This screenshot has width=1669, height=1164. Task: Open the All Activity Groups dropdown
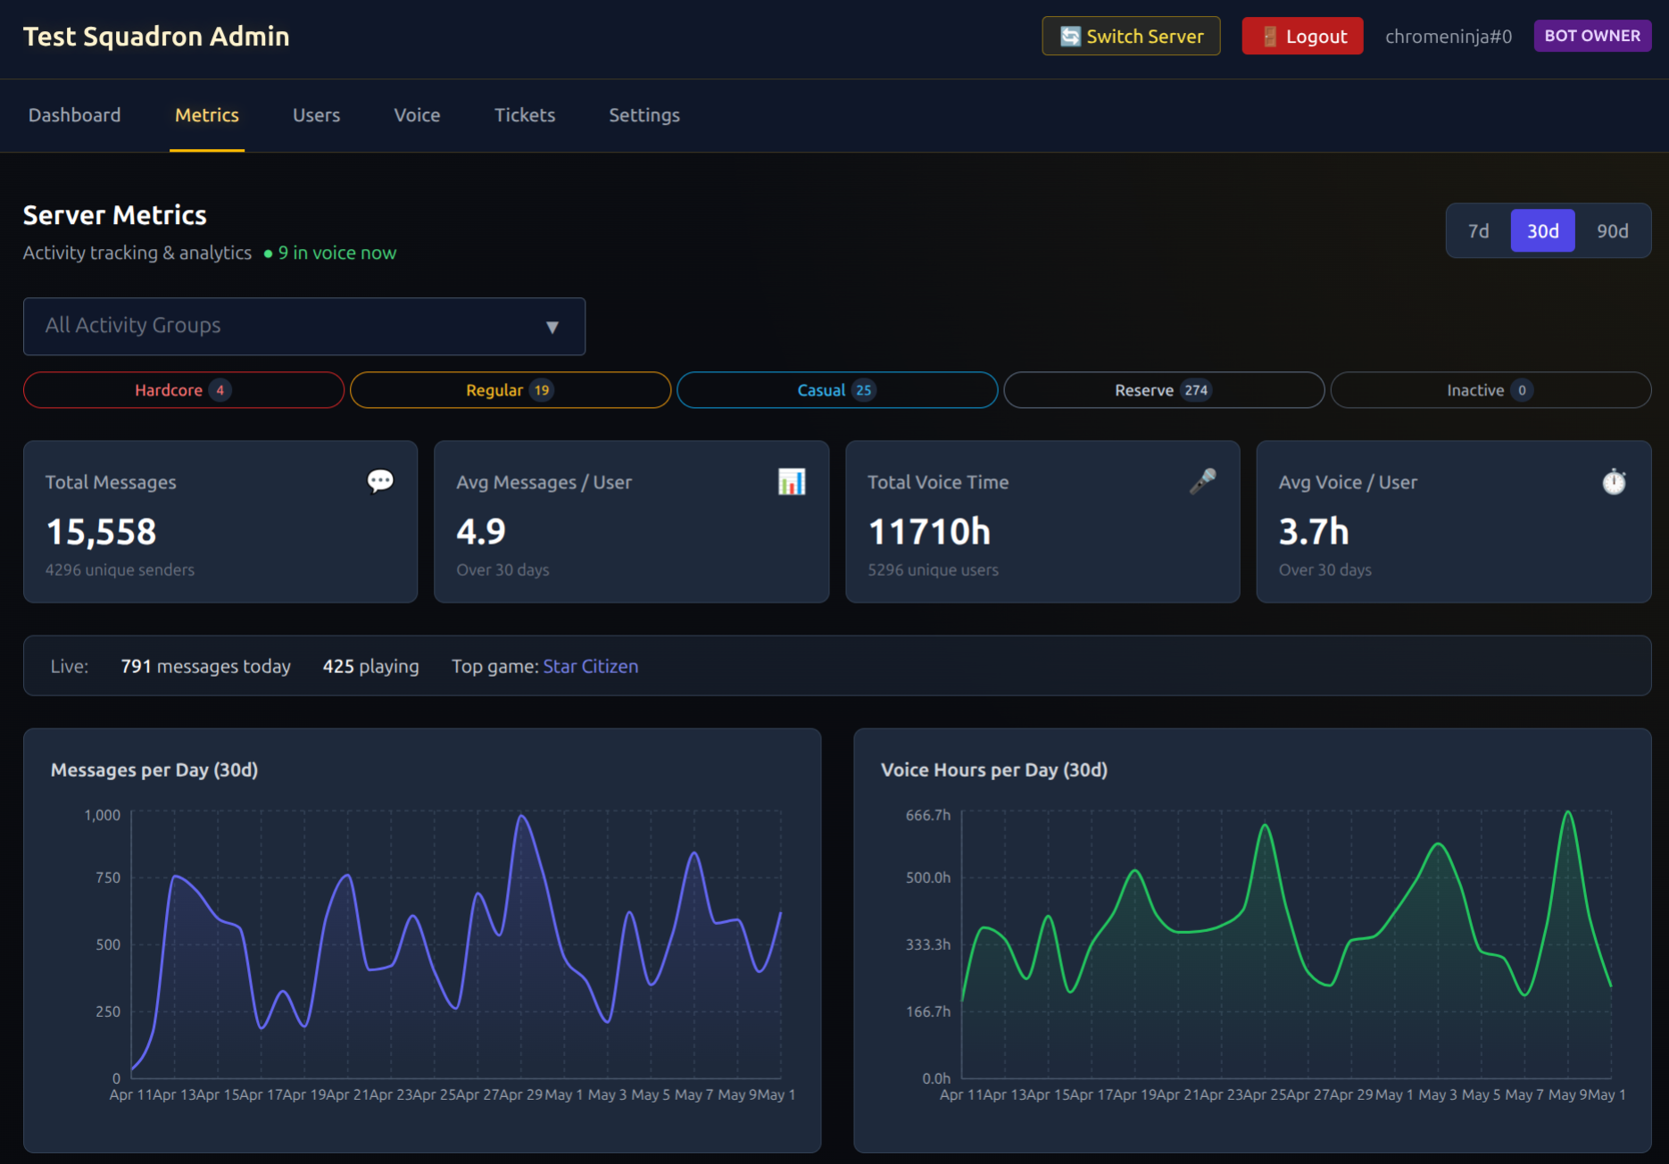304,326
